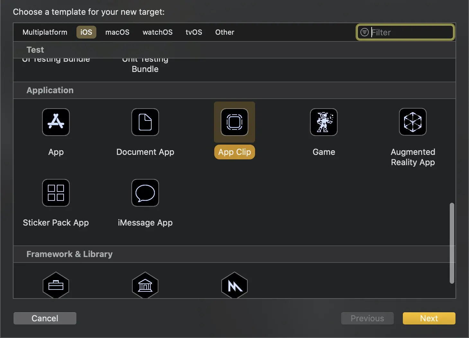Pick the Game template icon
The height and width of the screenshot is (338, 469).
coord(324,122)
